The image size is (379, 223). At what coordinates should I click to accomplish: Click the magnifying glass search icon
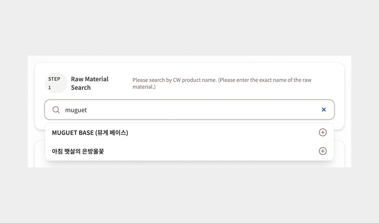pos(56,110)
